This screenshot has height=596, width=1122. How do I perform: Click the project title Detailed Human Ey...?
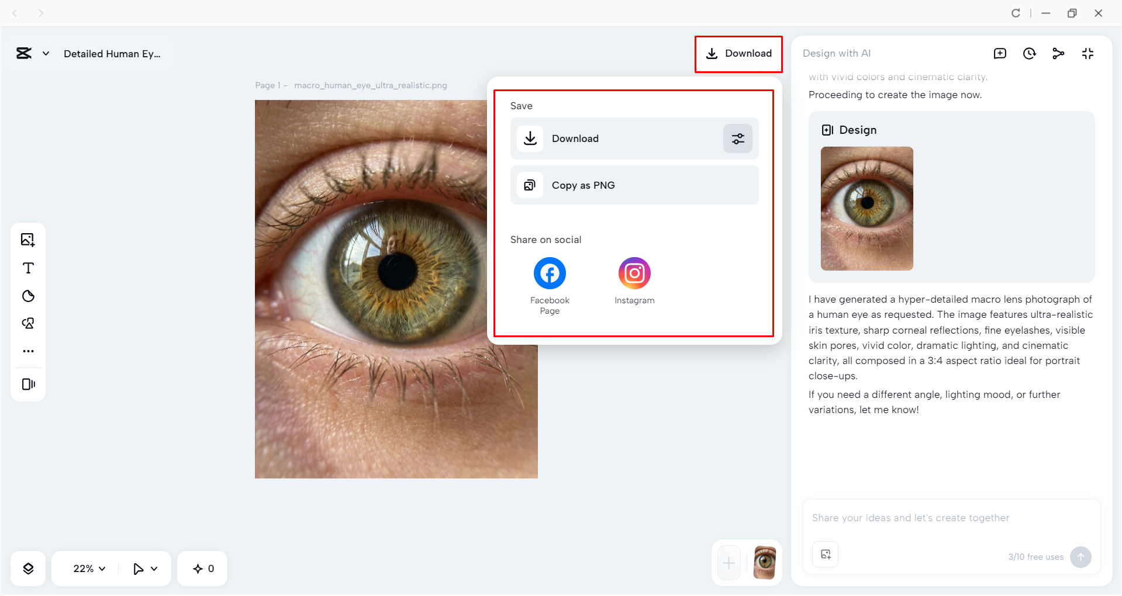pyautogui.click(x=112, y=54)
